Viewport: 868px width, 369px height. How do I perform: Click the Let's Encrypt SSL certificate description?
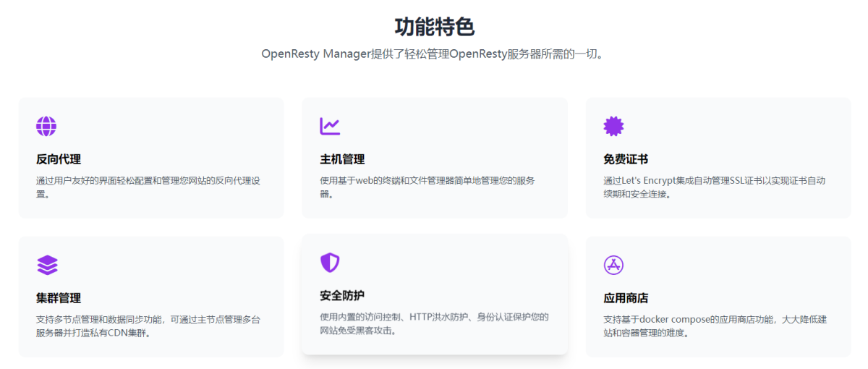tap(715, 187)
